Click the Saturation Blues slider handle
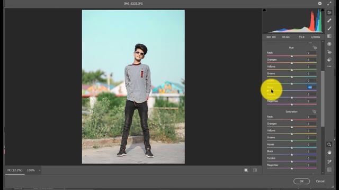The width and height of the screenshot is (339, 190). tap(292, 155)
